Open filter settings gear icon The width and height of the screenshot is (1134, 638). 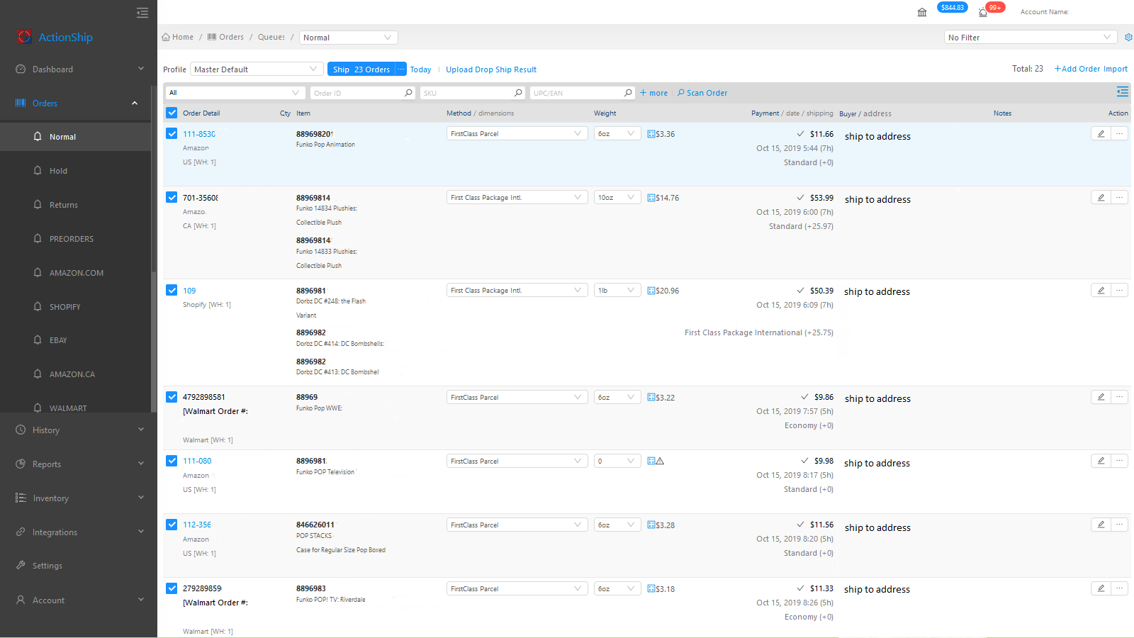1128,38
